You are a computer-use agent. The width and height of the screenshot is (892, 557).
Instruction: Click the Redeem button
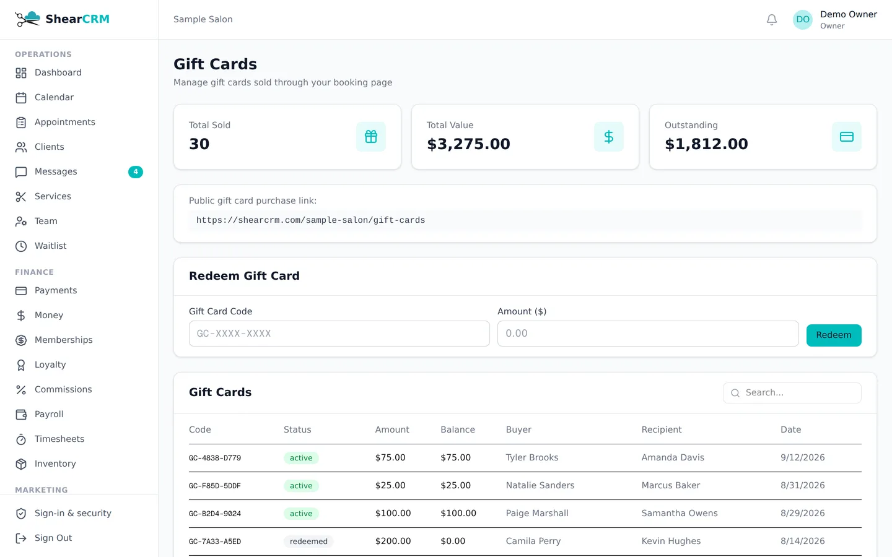point(834,335)
